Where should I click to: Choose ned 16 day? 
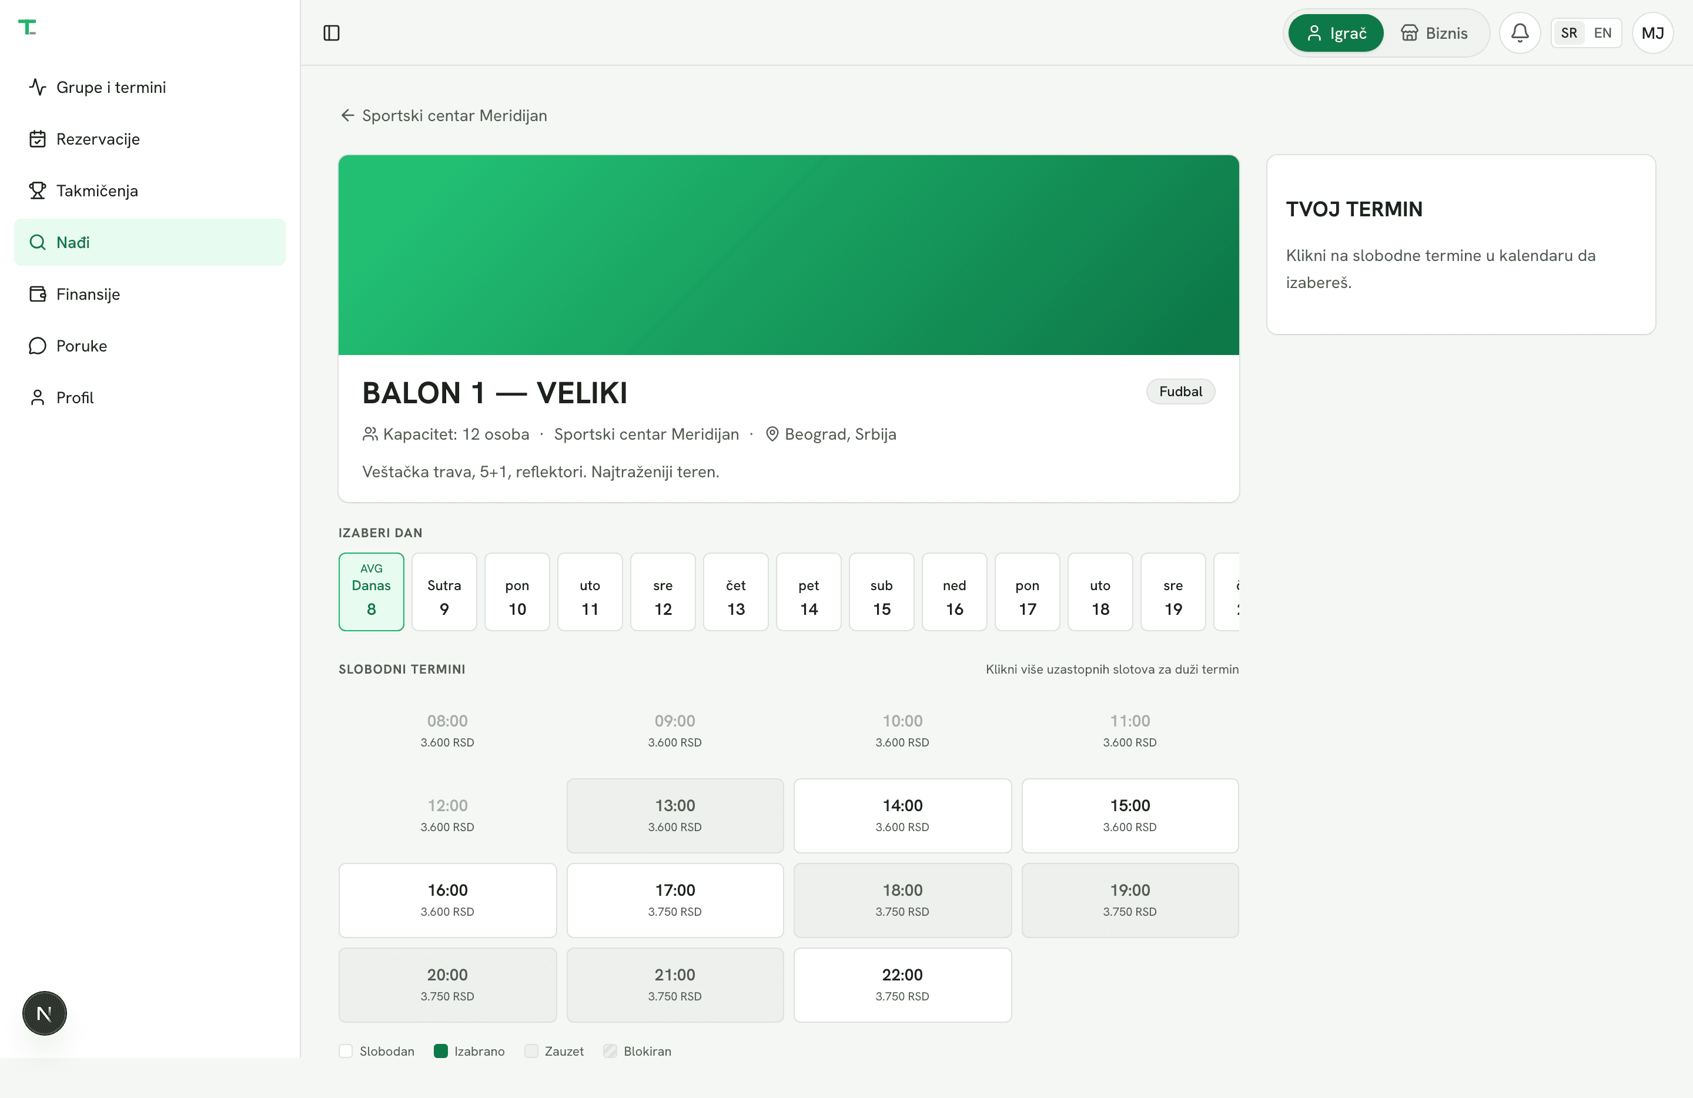[955, 592]
